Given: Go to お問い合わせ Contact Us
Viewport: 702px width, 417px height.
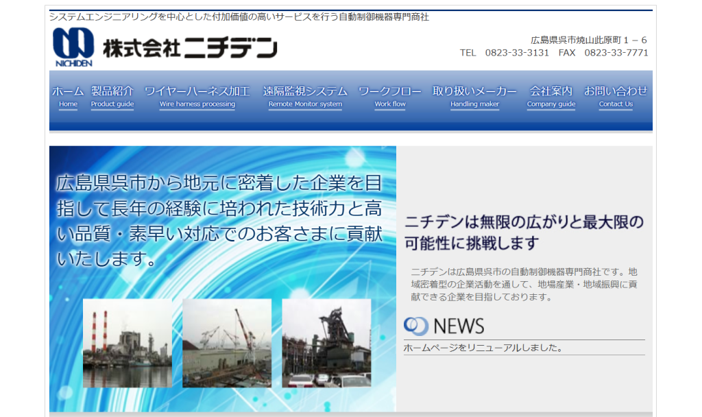Looking at the screenshot, I should (x=616, y=97).
